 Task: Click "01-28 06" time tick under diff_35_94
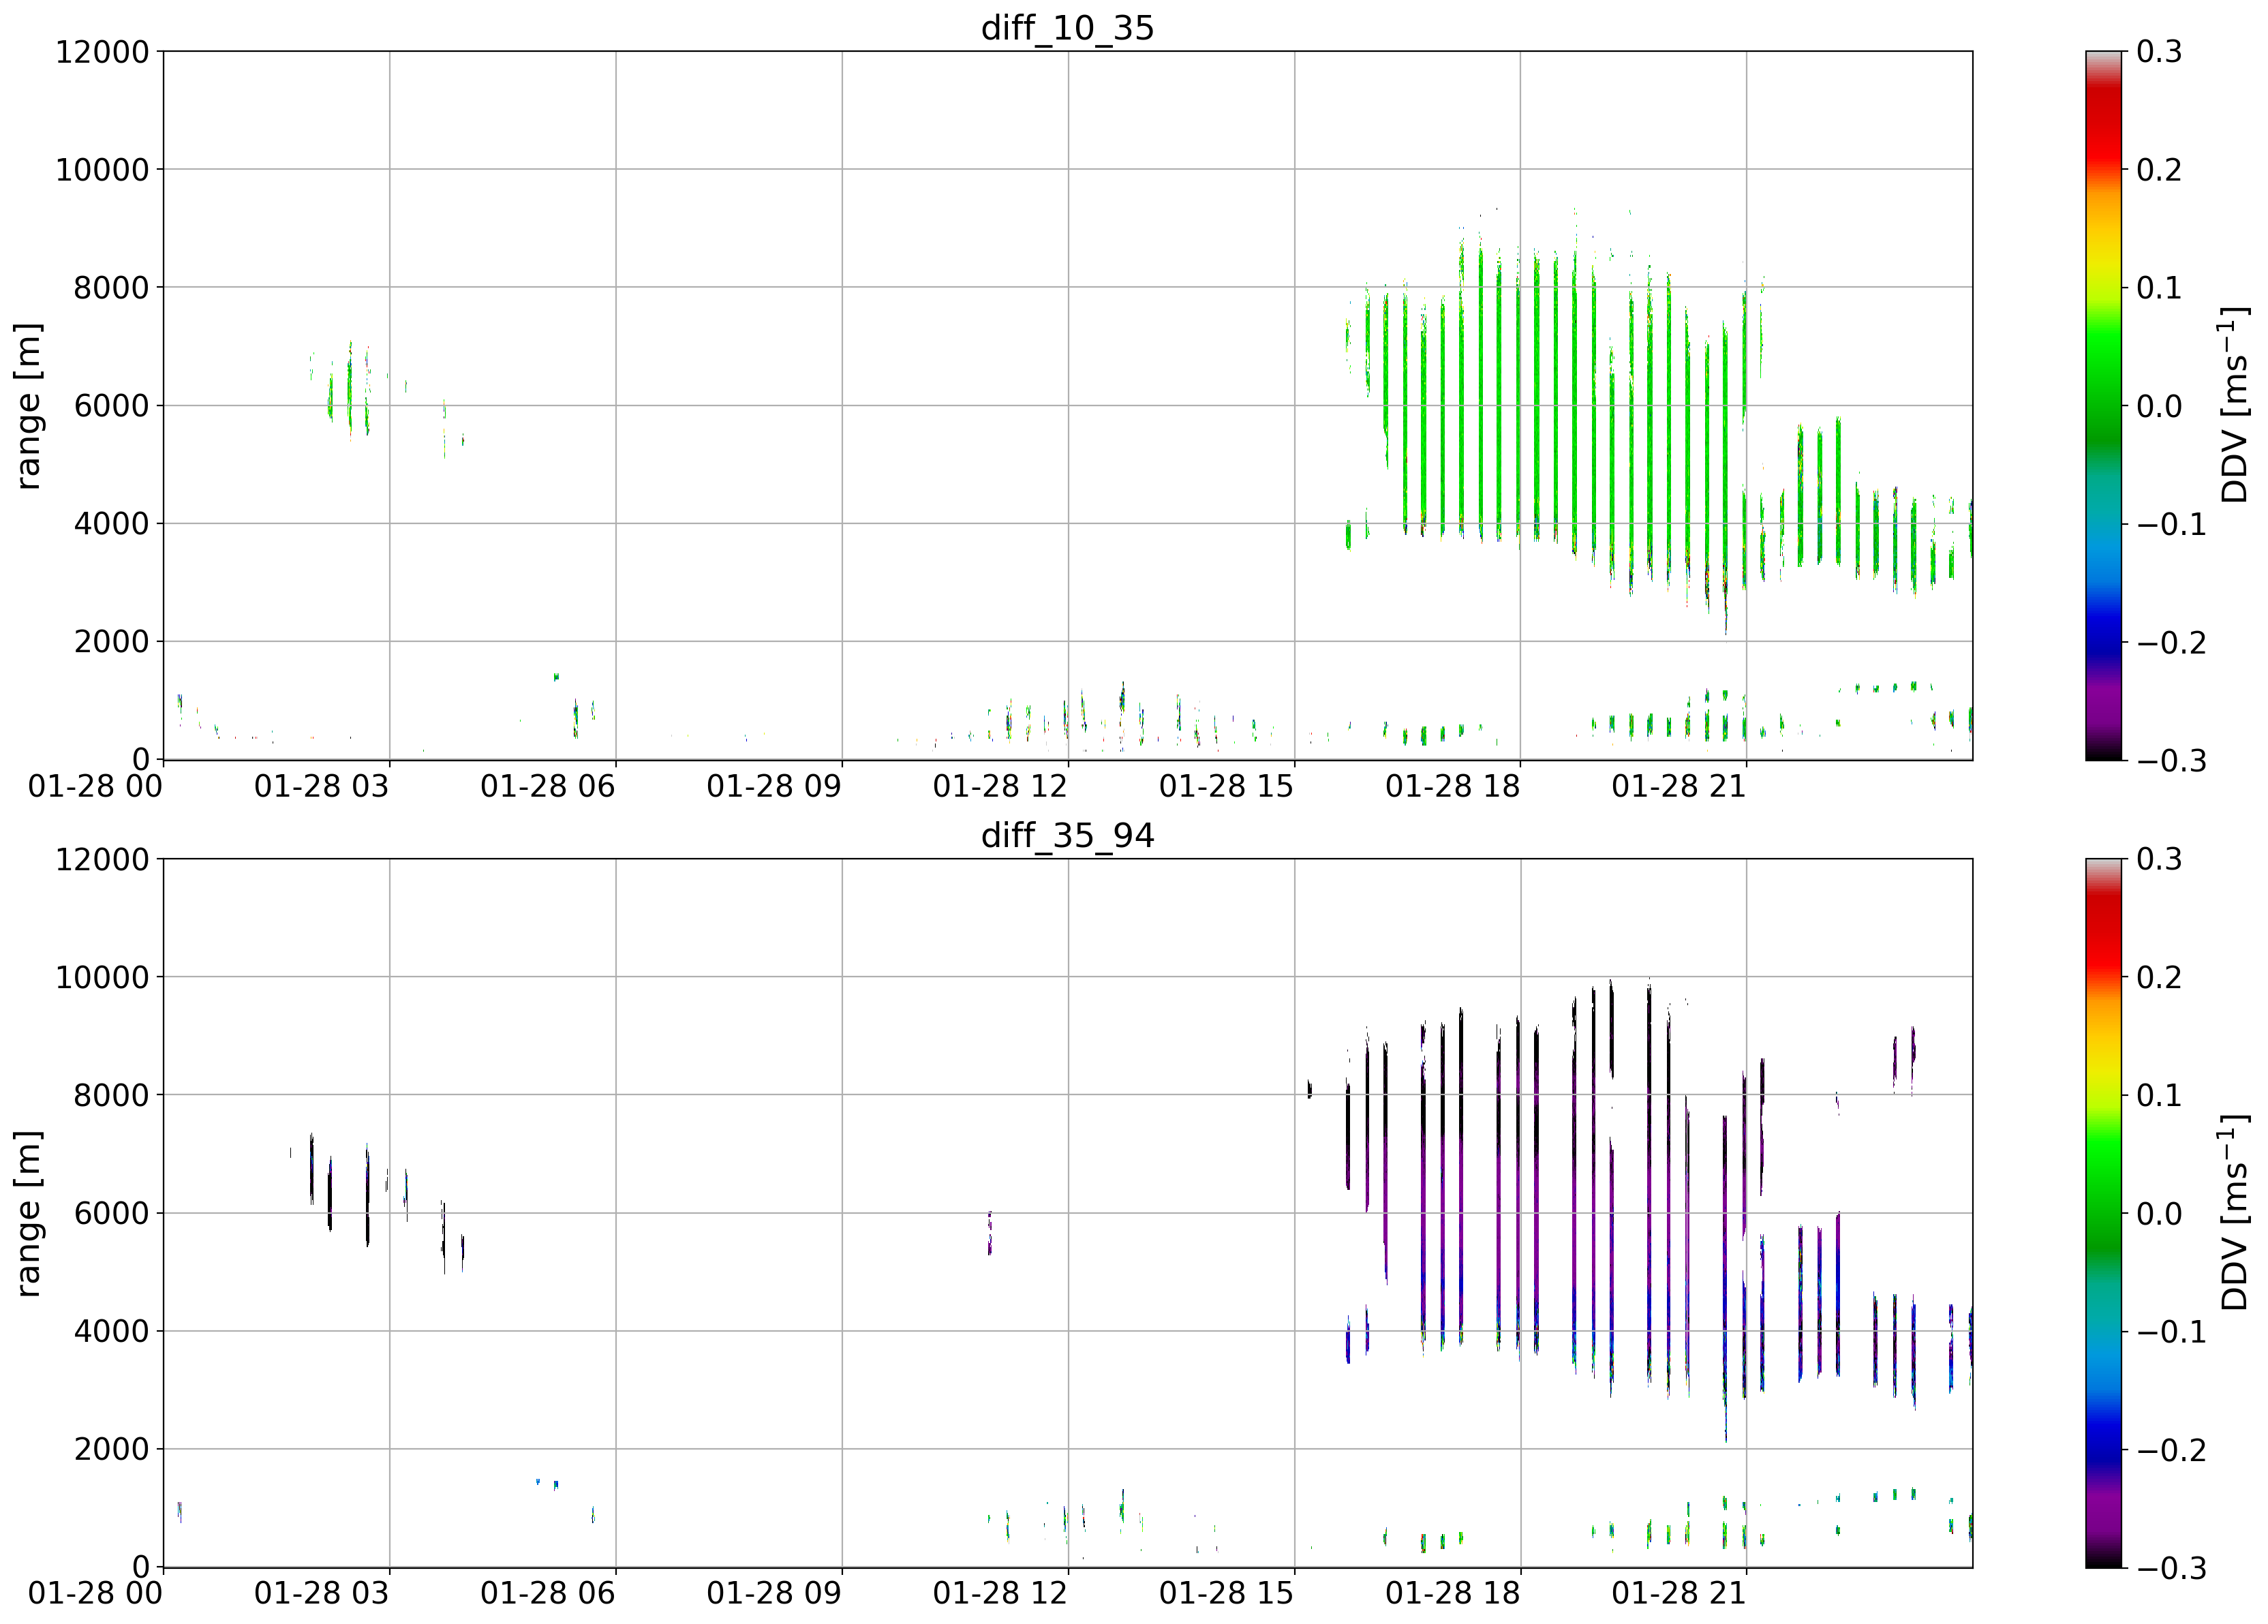pyautogui.click(x=548, y=1593)
